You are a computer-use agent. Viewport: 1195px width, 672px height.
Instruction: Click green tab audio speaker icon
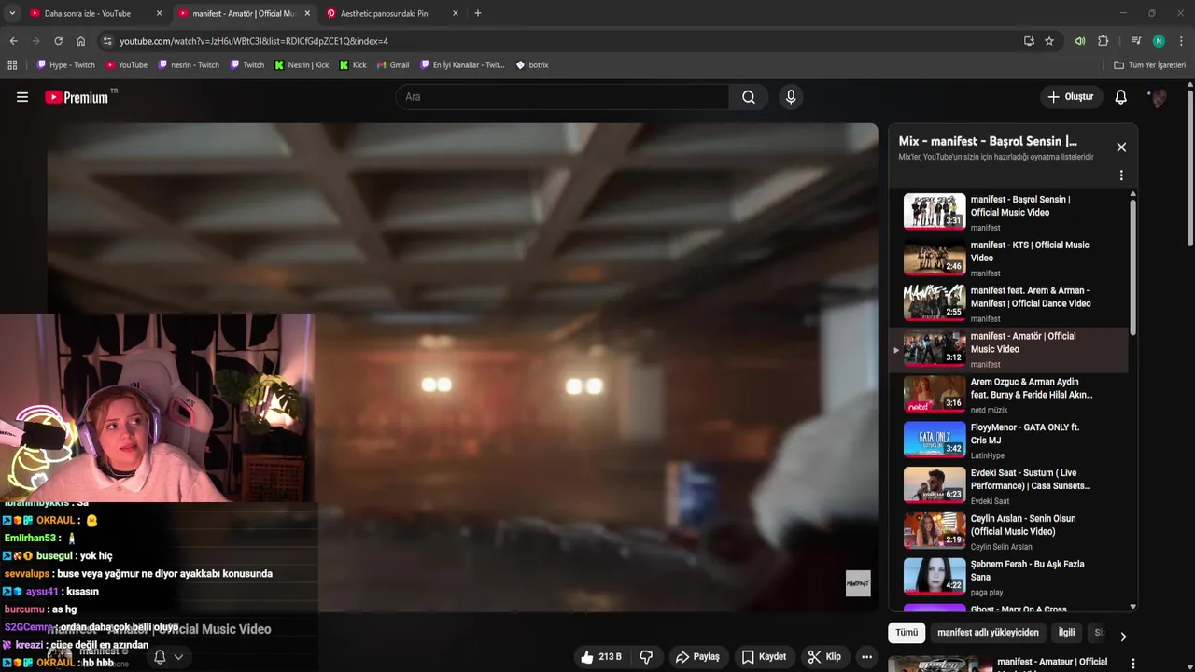tap(1080, 41)
